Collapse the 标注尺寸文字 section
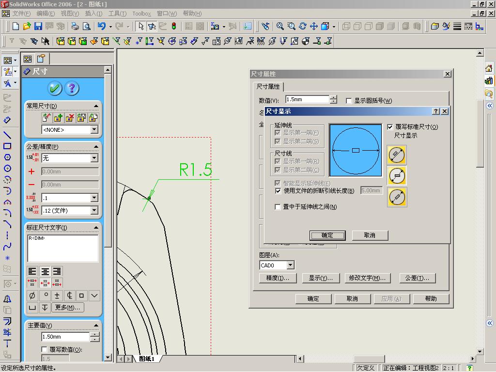Image resolution: width=496 pixels, height=372 pixels. pyautogui.click(x=96, y=228)
